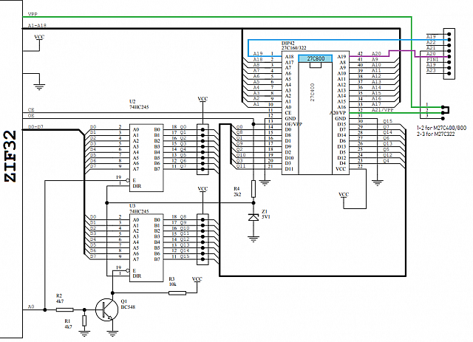
Task: Select the U2 74HC245 chip body
Action: tap(146, 158)
